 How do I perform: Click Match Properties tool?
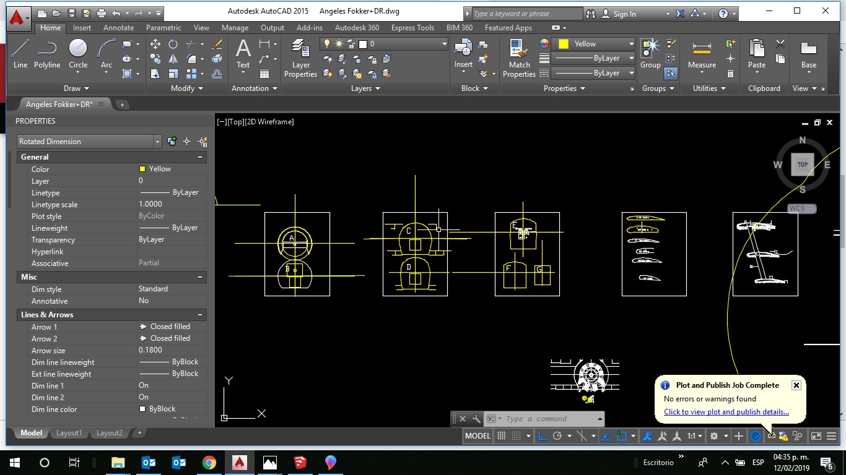(519, 58)
